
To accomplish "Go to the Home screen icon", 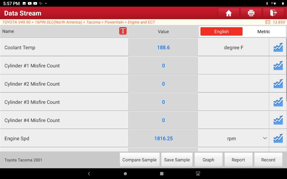I will [229, 13].
